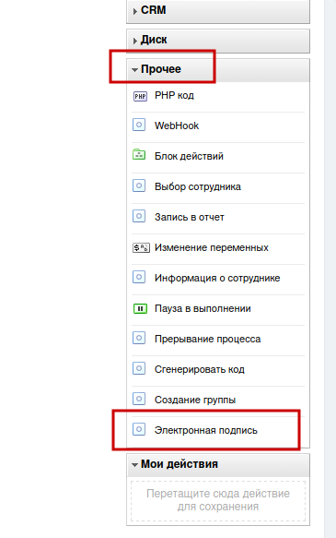The image size is (336, 538).
Task: Click the Электронная подпись label
Action: click(205, 430)
